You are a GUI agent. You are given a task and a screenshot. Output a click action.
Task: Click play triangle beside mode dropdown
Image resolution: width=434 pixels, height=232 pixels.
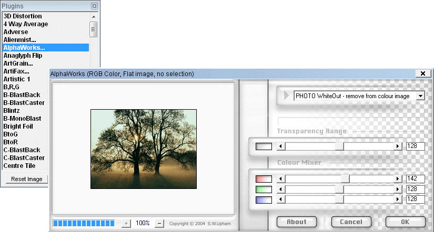click(x=287, y=96)
